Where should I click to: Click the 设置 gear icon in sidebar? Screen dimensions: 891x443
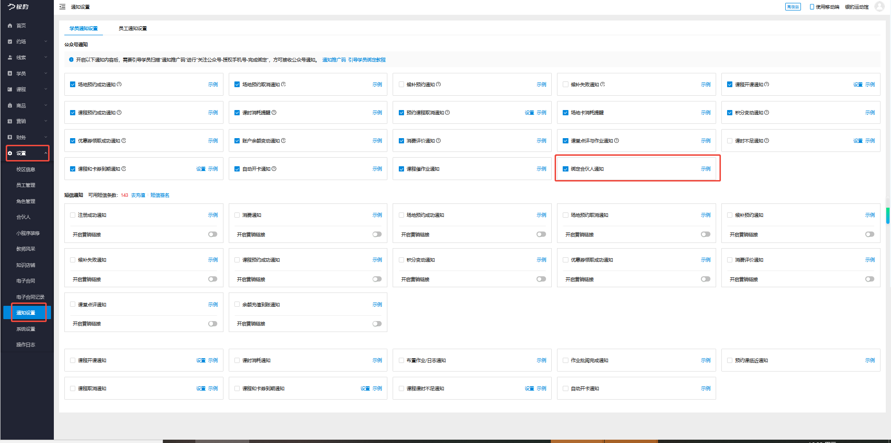(10, 153)
